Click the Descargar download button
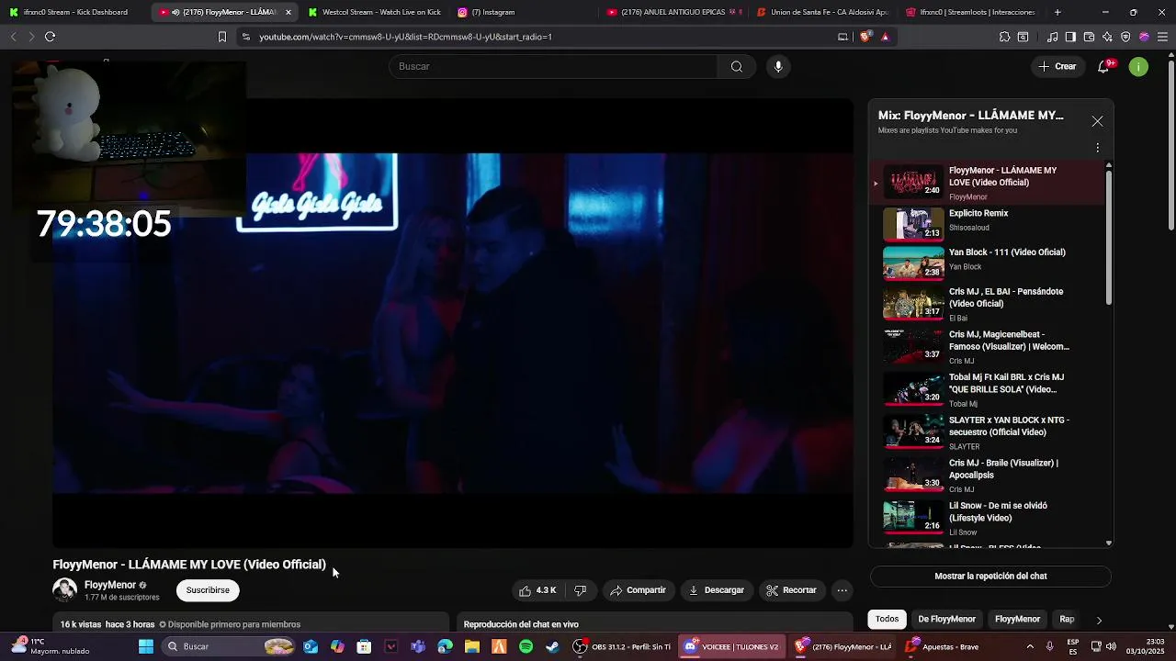Screen dimensions: 1176x661 pyautogui.click(x=717, y=590)
